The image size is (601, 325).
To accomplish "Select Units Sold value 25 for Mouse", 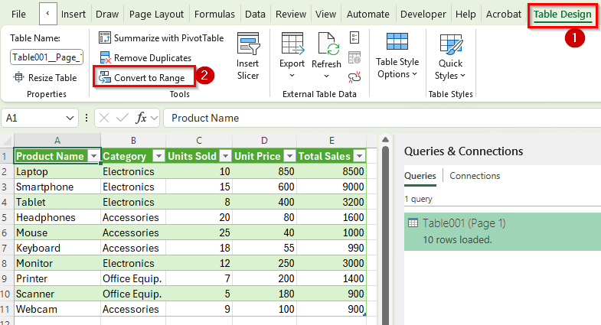I will [199, 232].
